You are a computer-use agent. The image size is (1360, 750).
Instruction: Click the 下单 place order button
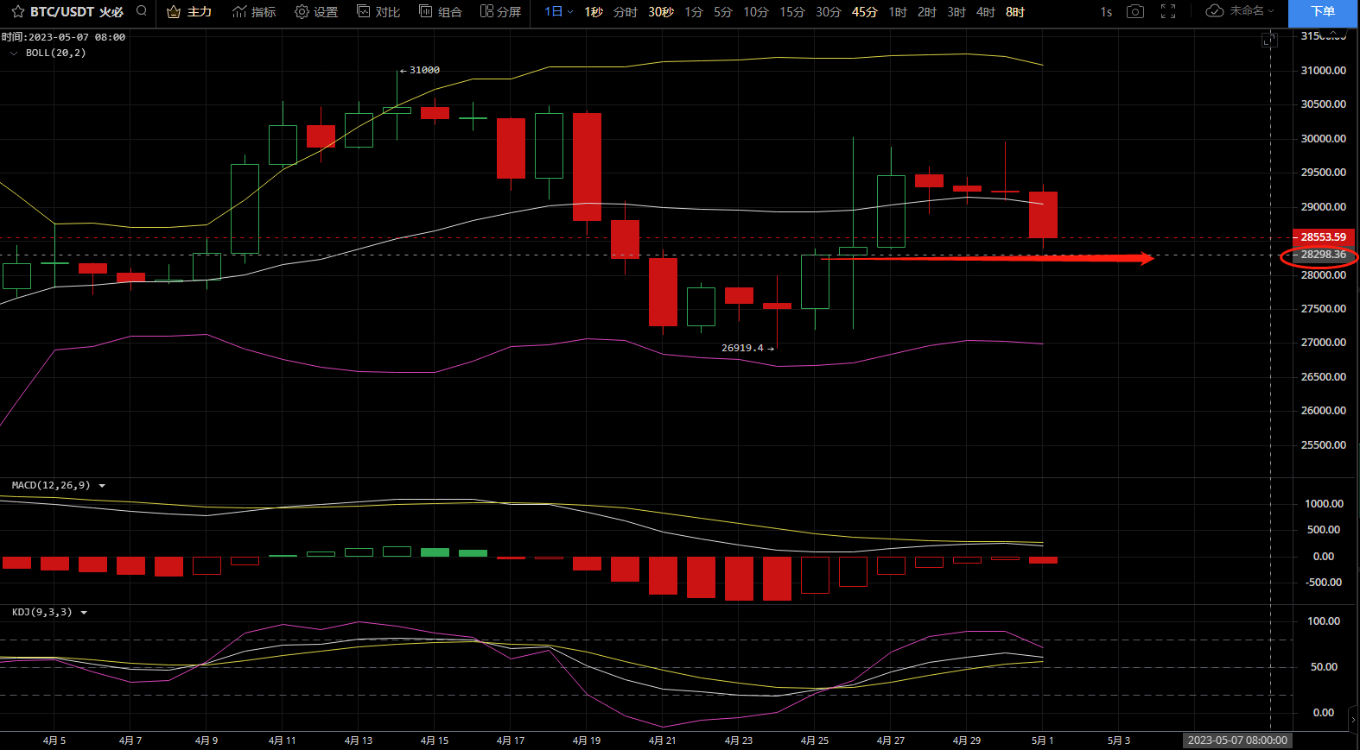point(1323,12)
